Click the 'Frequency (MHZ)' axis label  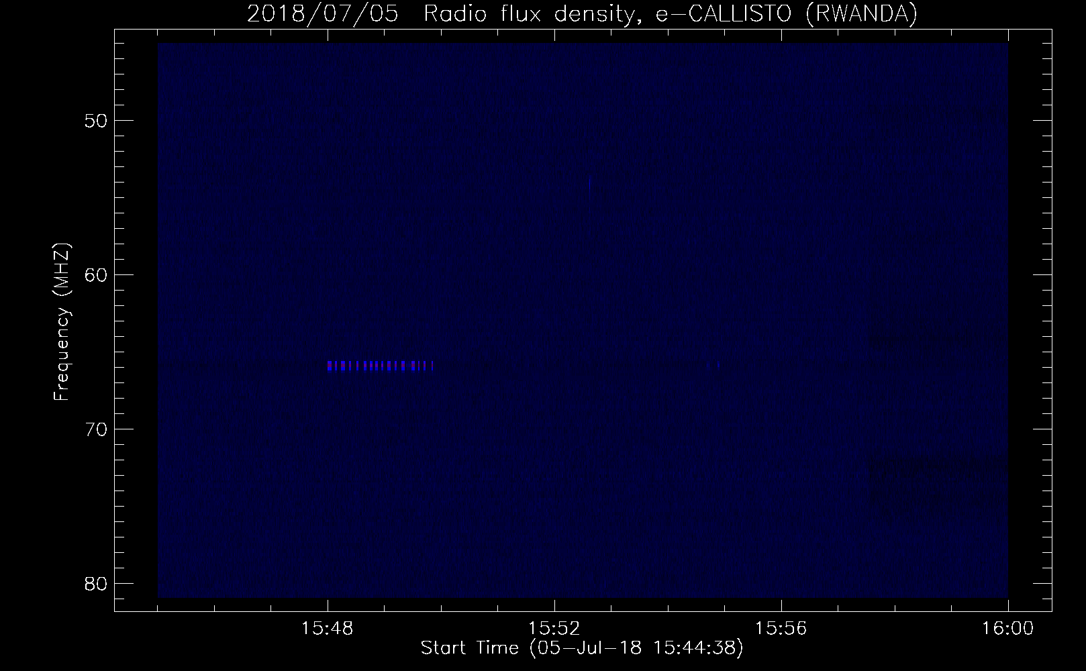(61, 323)
